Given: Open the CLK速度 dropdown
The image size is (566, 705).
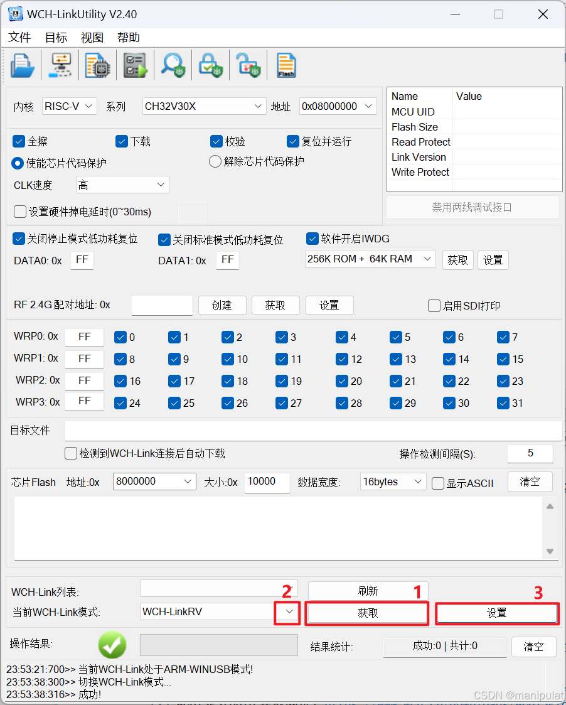Looking at the screenshot, I should pos(123,185).
